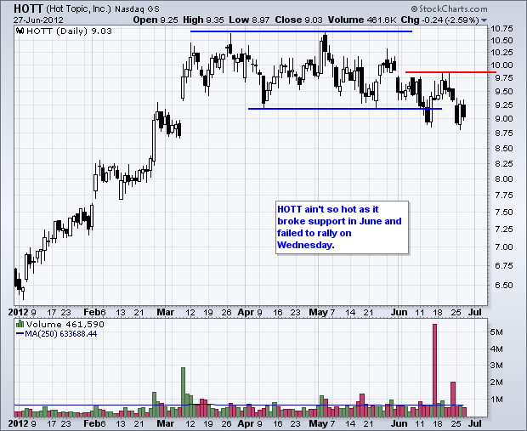
Task: Click the HOTT ticker symbol title
Action: (x=29, y=9)
